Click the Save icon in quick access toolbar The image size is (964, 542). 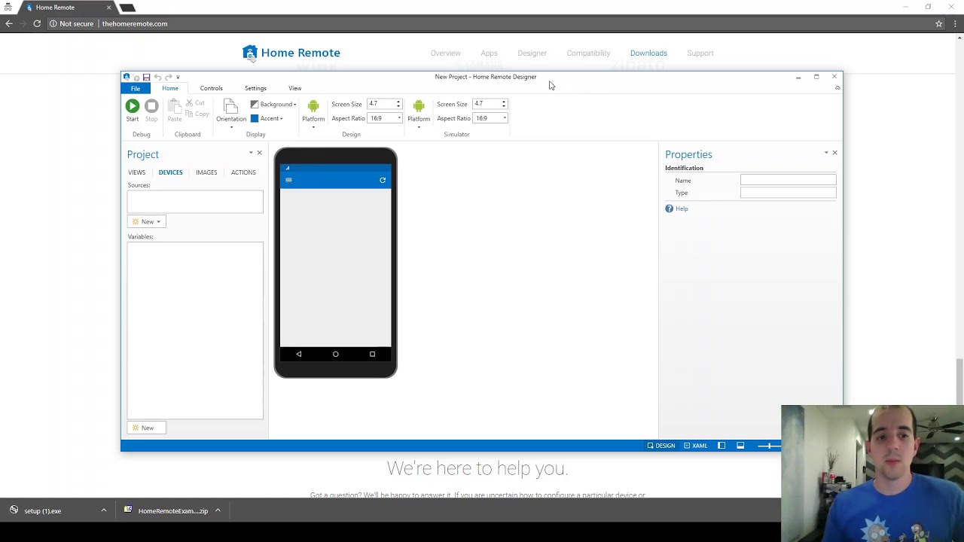146,77
